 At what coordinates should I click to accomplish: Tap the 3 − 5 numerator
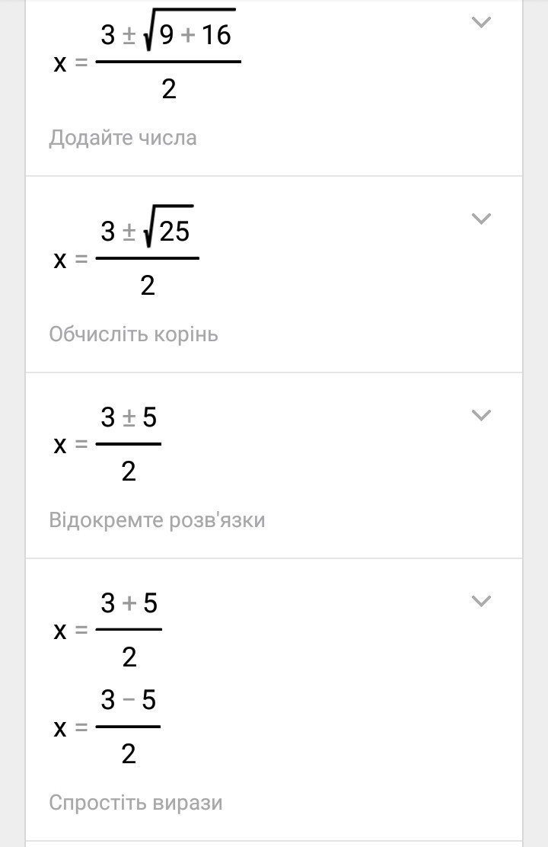point(129,699)
